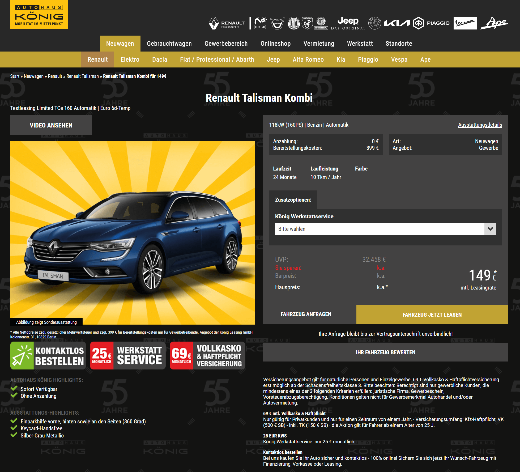Image resolution: width=520 pixels, height=472 pixels.
Task: Select the Vespa submenu item
Action: tap(399, 59)
